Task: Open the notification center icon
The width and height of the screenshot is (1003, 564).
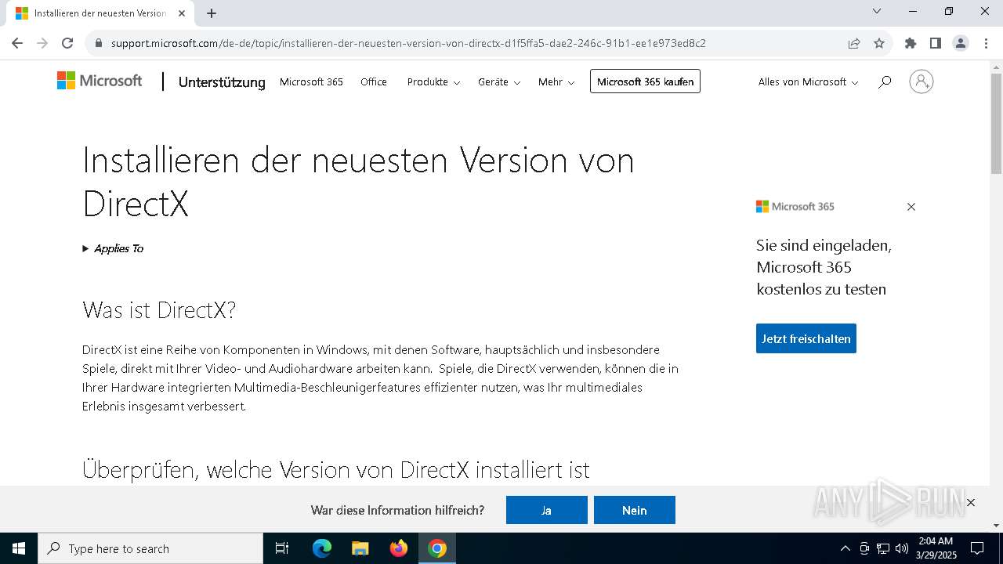Action: tap(977, 548)
